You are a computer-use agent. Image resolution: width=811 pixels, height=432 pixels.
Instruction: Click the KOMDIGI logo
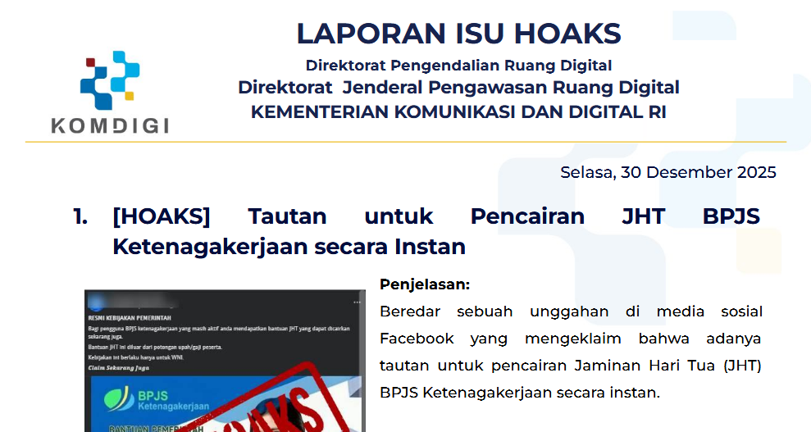(x=110, y=92)
